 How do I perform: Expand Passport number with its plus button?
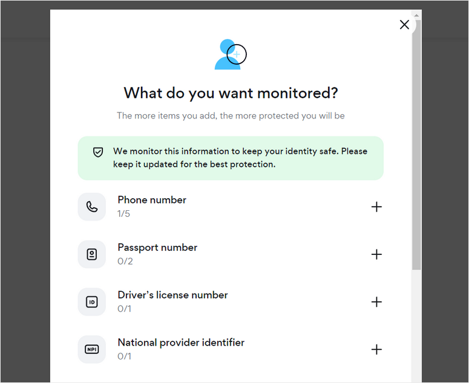pos(376,254)
